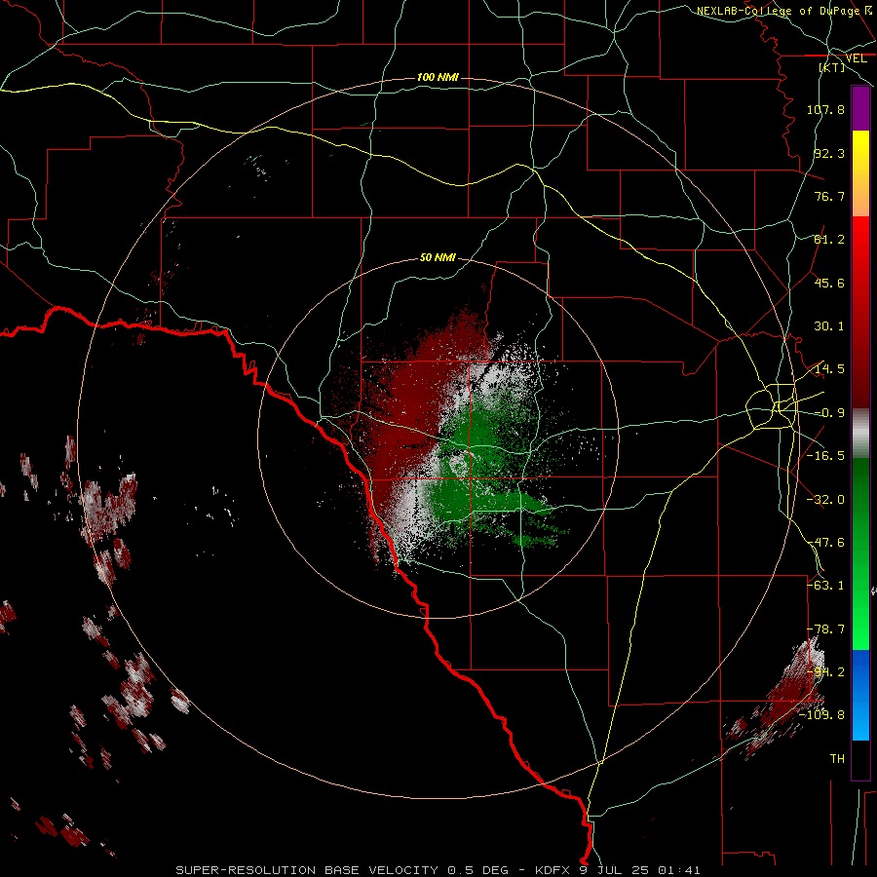This screenshot has height=877, width=877.
Task: Click the 107.8 velocity scale value
Action: [x=825, y=109]
